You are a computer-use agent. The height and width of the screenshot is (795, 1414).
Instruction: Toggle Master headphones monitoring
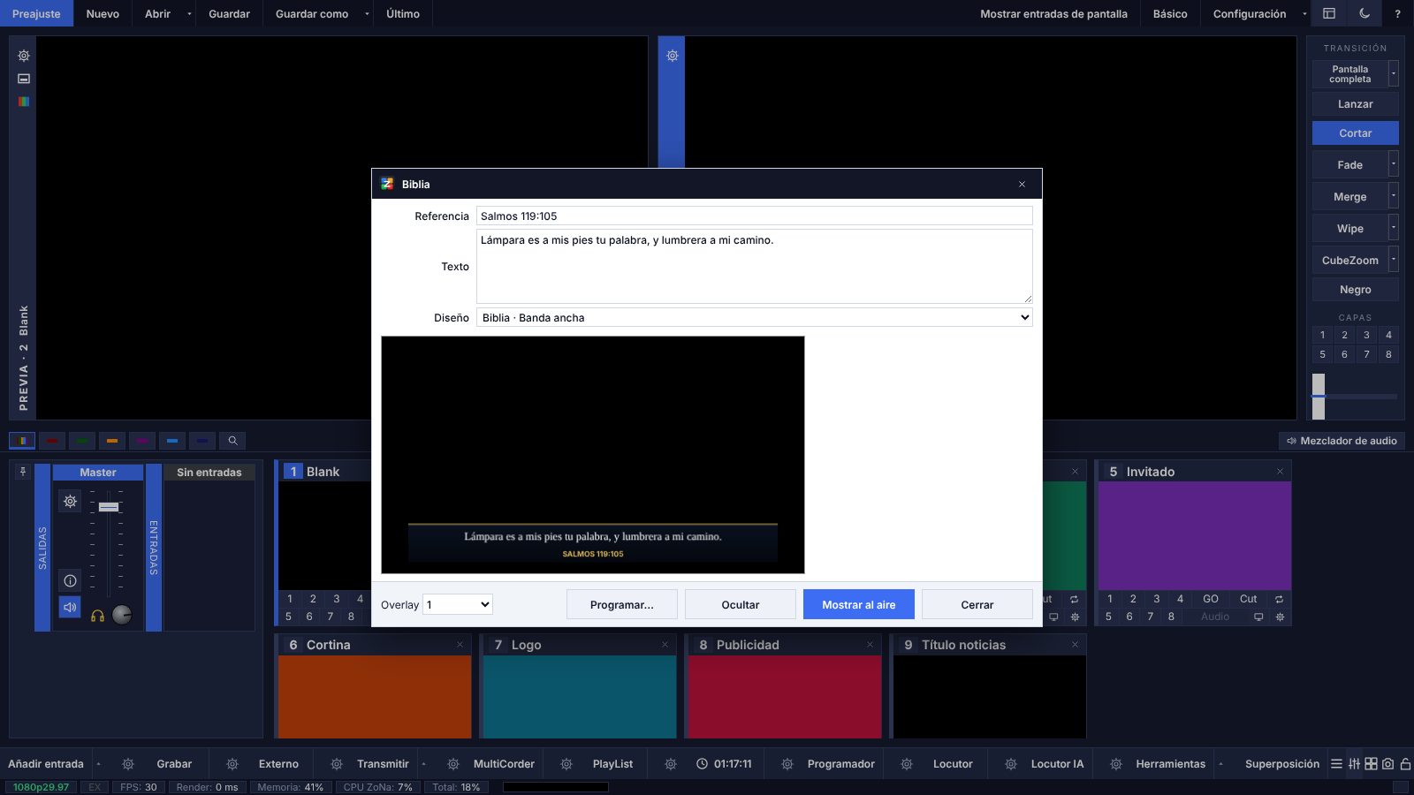[98, 616]
